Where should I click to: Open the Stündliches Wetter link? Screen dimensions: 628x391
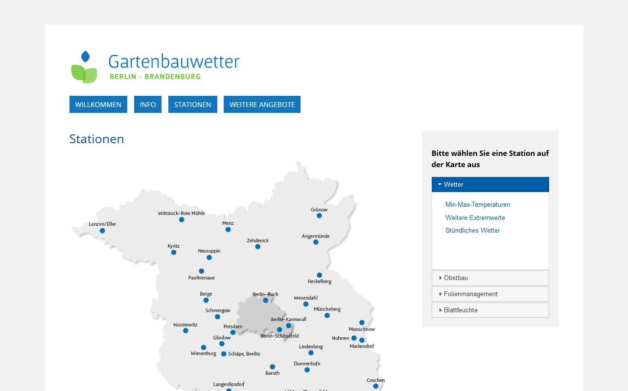[473, 231]
